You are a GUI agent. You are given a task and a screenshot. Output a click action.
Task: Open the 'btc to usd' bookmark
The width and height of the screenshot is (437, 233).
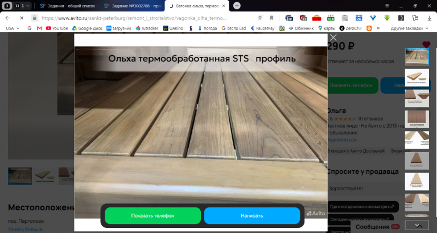pos(233,28)
